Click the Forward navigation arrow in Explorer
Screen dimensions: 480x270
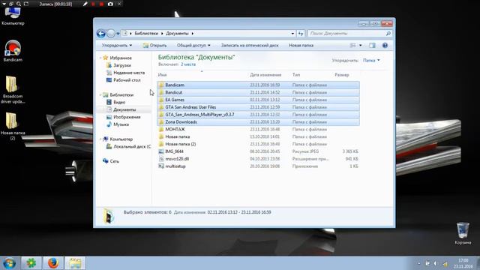[x=111, y=33]
